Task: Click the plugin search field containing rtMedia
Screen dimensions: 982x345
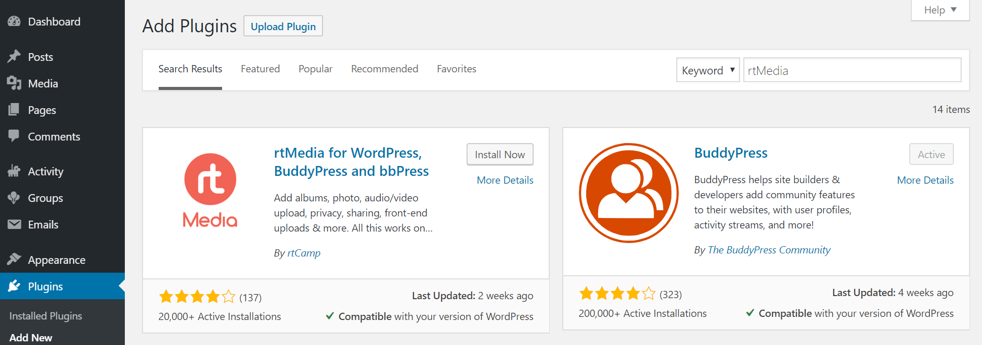Action: point(852,70)
